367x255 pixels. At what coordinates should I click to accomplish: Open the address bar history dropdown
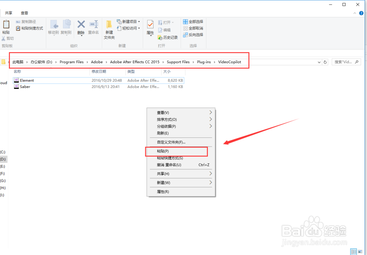pos(319,62)
